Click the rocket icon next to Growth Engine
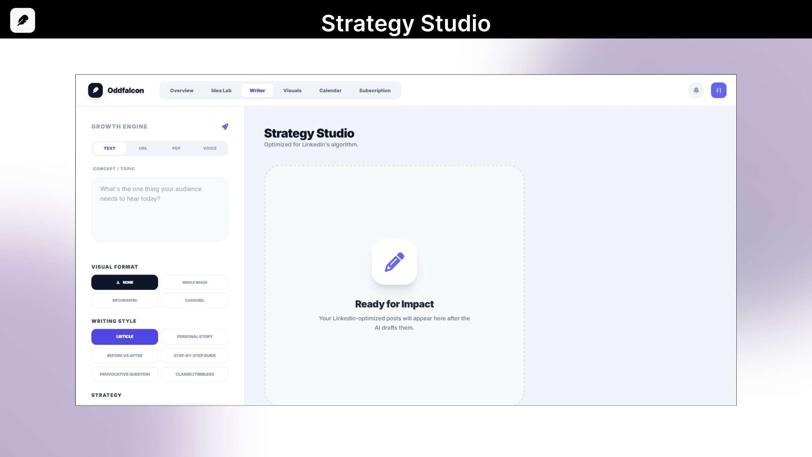The height and width of the screenshot is (457, 812). 225,127
